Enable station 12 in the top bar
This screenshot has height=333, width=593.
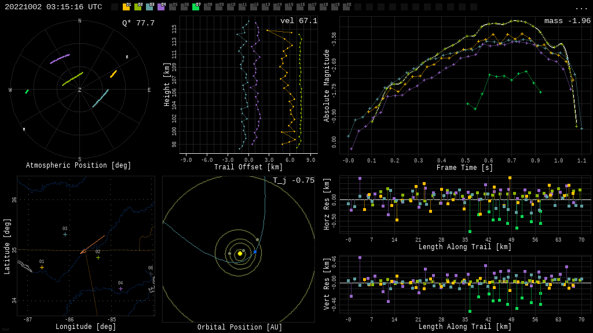click(x=254, y=6)
